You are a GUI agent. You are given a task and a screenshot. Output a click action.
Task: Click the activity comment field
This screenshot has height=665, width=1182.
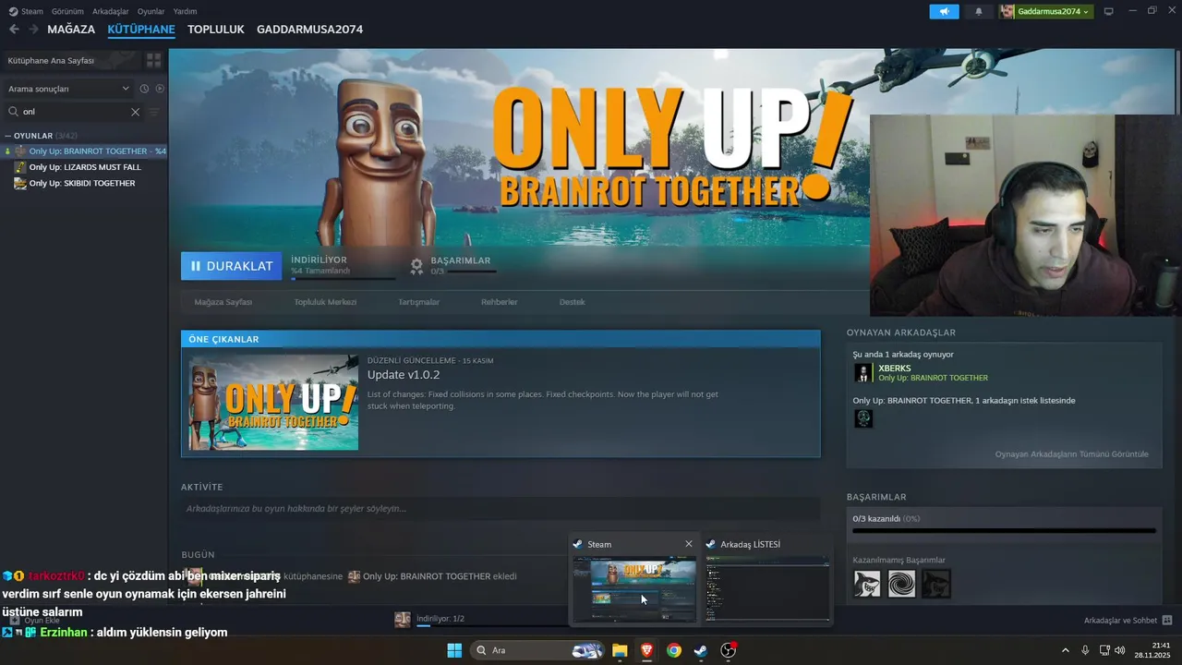501,509
